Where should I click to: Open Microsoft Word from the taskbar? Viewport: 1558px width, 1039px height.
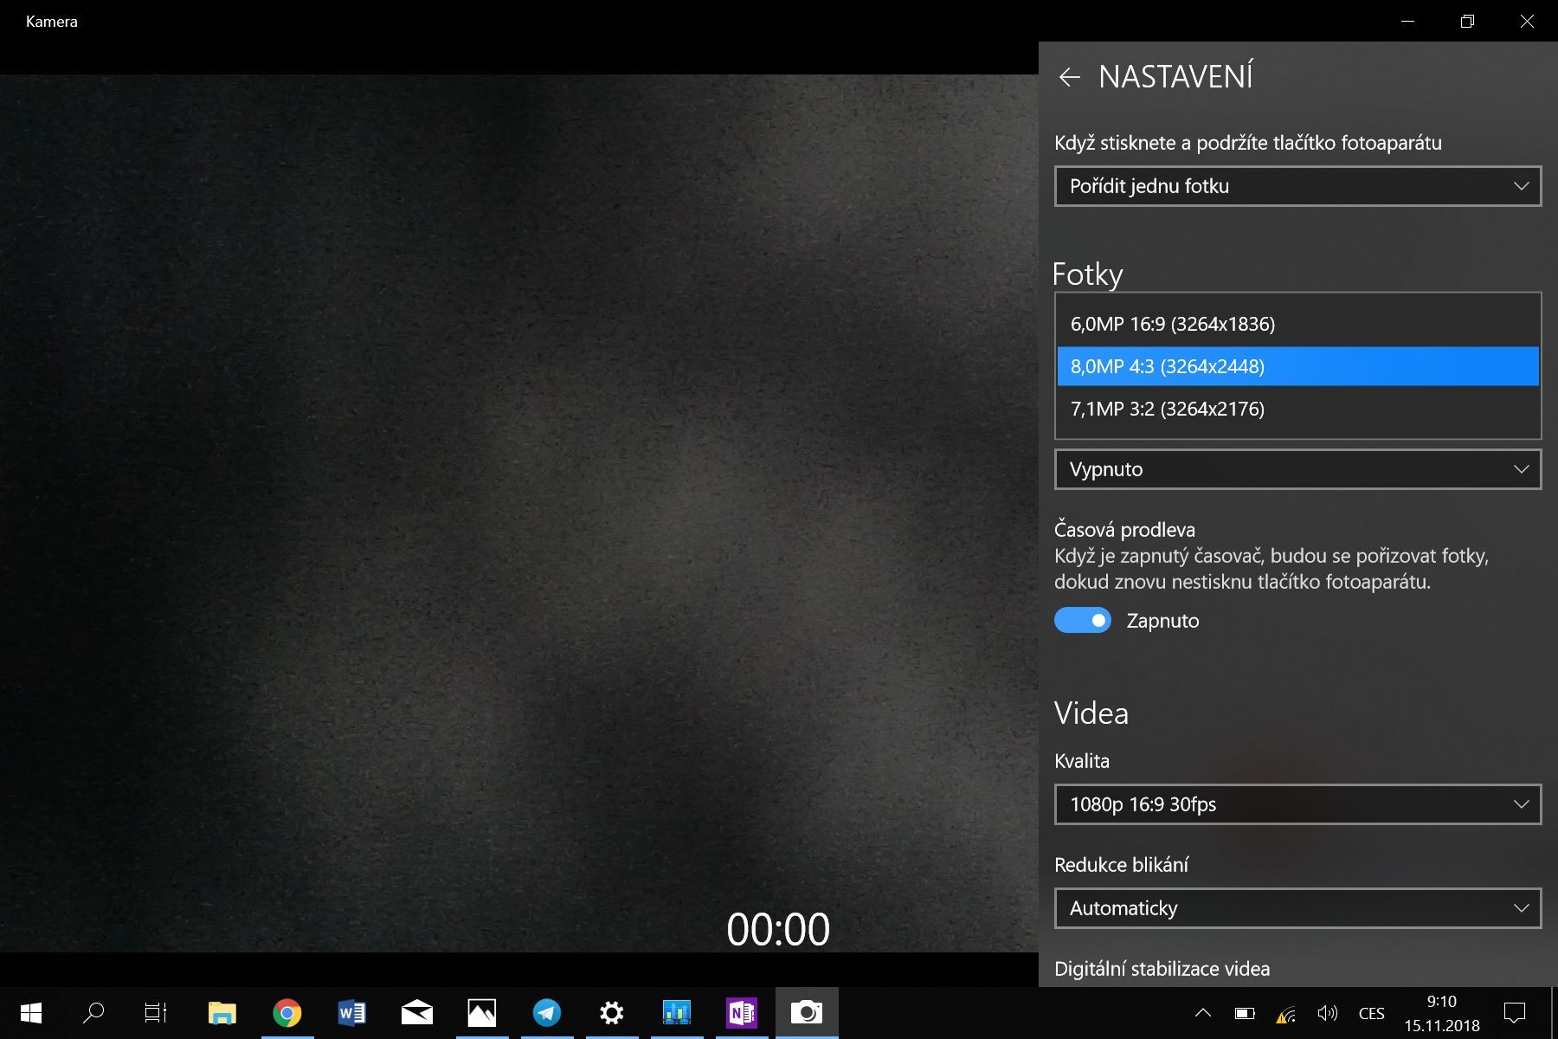pyautogui.click(x=351, y=1011)
